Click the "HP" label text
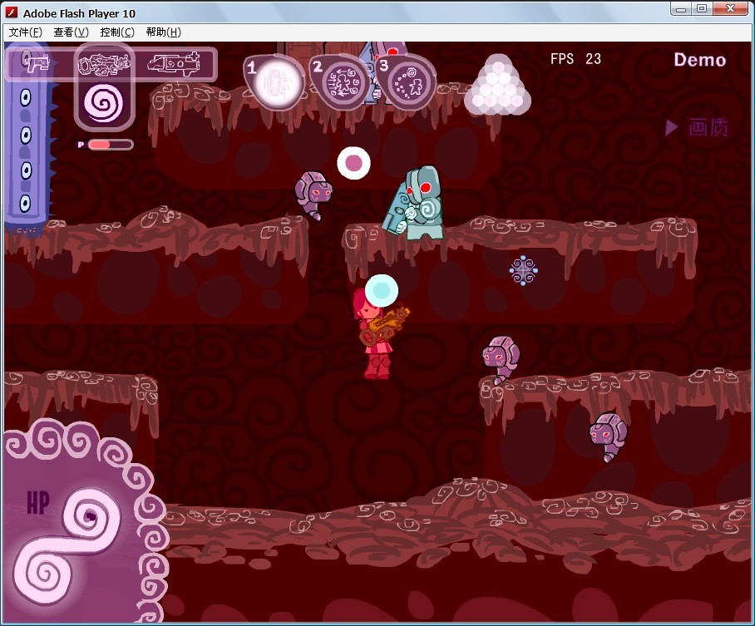The width and height of the screenshot is (755, 626). coord(38,503)
